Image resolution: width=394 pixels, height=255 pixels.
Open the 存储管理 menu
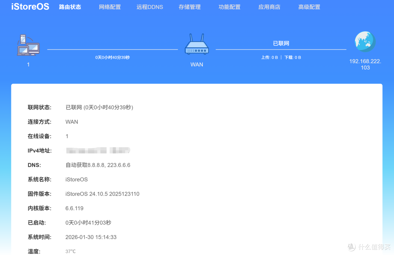[x=190, y=7]
